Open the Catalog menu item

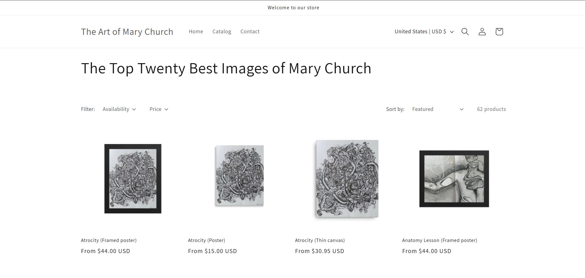click(x=222, y=31)
